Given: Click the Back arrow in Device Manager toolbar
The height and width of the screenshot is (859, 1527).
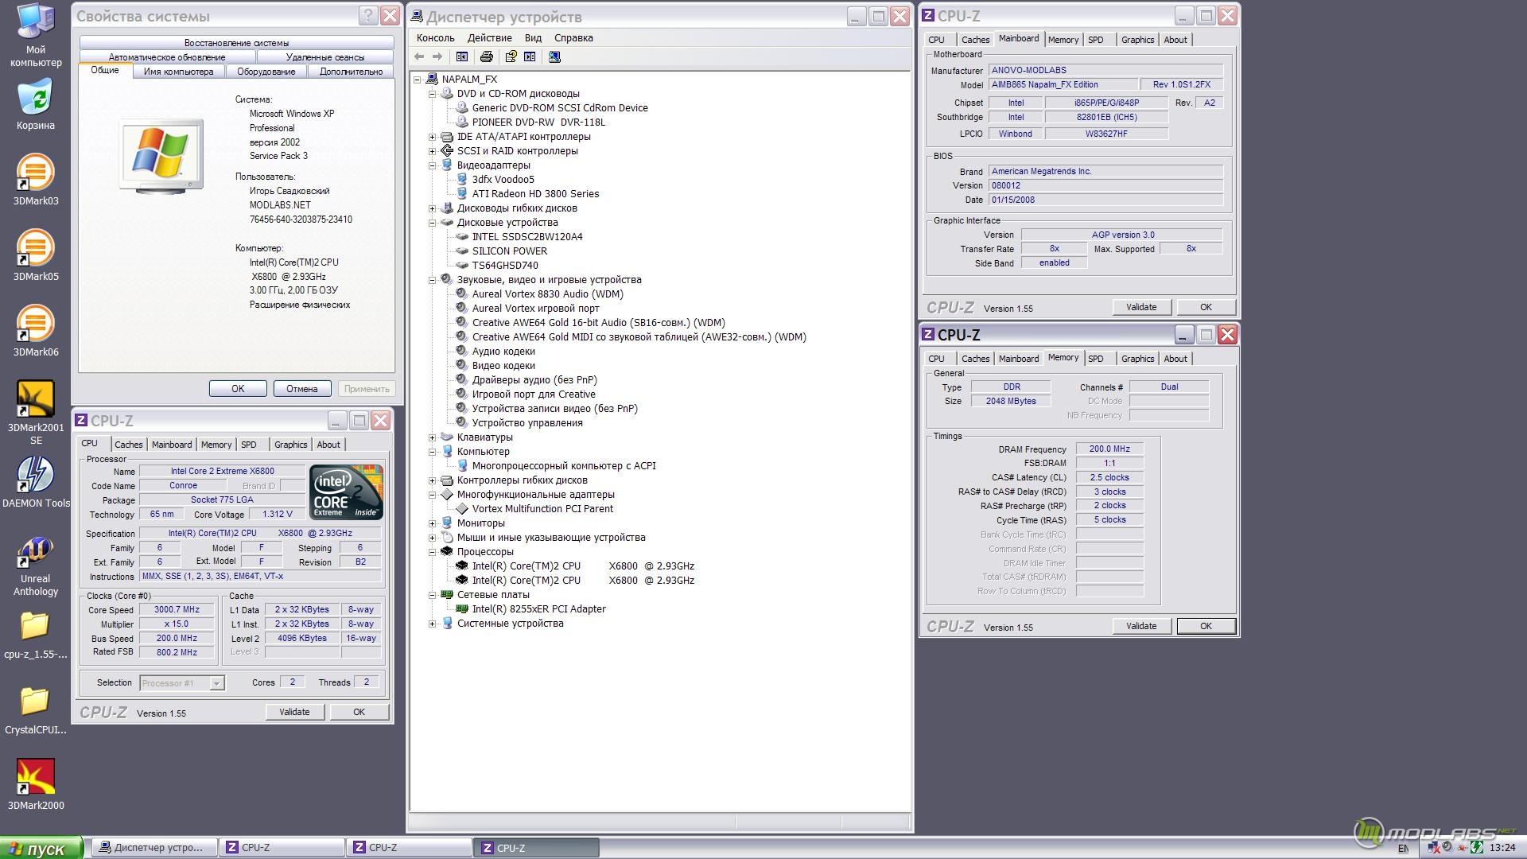Looking at the screenshot, I should 419,56.
